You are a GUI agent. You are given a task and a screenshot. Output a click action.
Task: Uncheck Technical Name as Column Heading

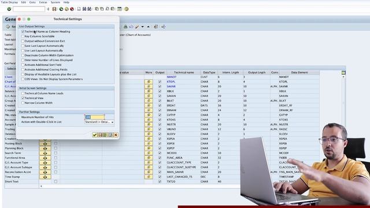23,32
